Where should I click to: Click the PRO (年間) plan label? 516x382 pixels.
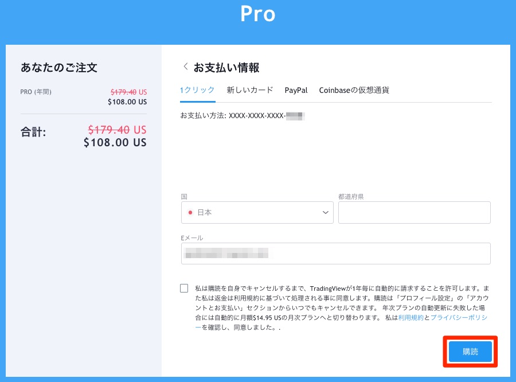[x=36, y=92]
